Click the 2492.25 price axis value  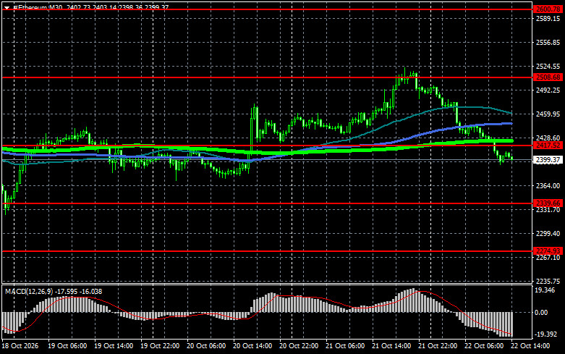click(548, 90)
